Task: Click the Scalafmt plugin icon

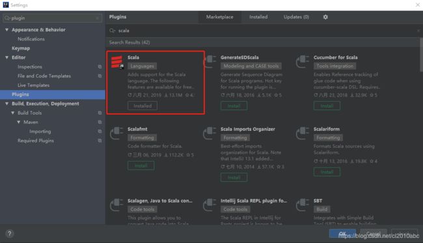Action: [116, 134]
